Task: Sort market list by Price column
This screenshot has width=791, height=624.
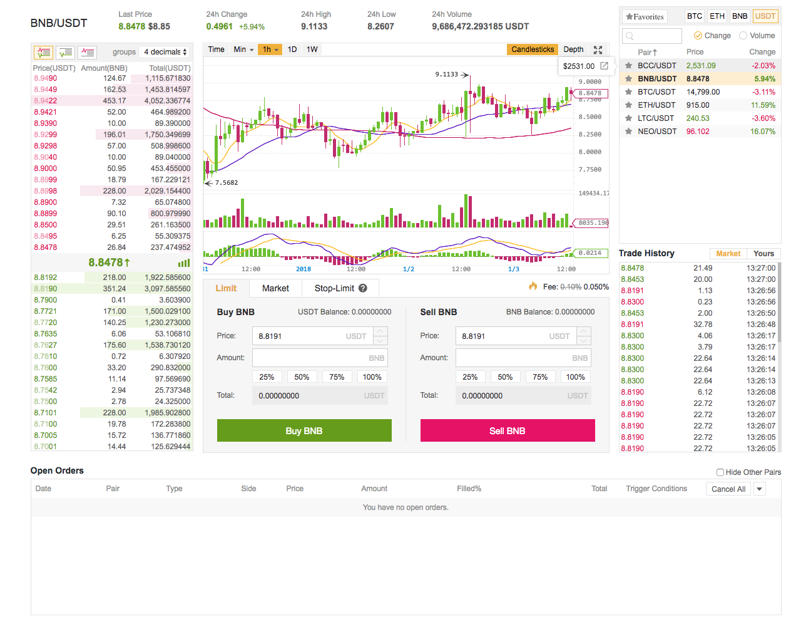Action: 695,52
